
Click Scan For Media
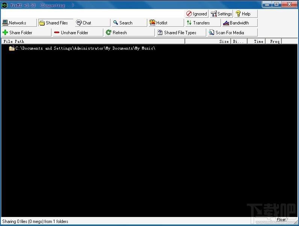coord(233,32)
